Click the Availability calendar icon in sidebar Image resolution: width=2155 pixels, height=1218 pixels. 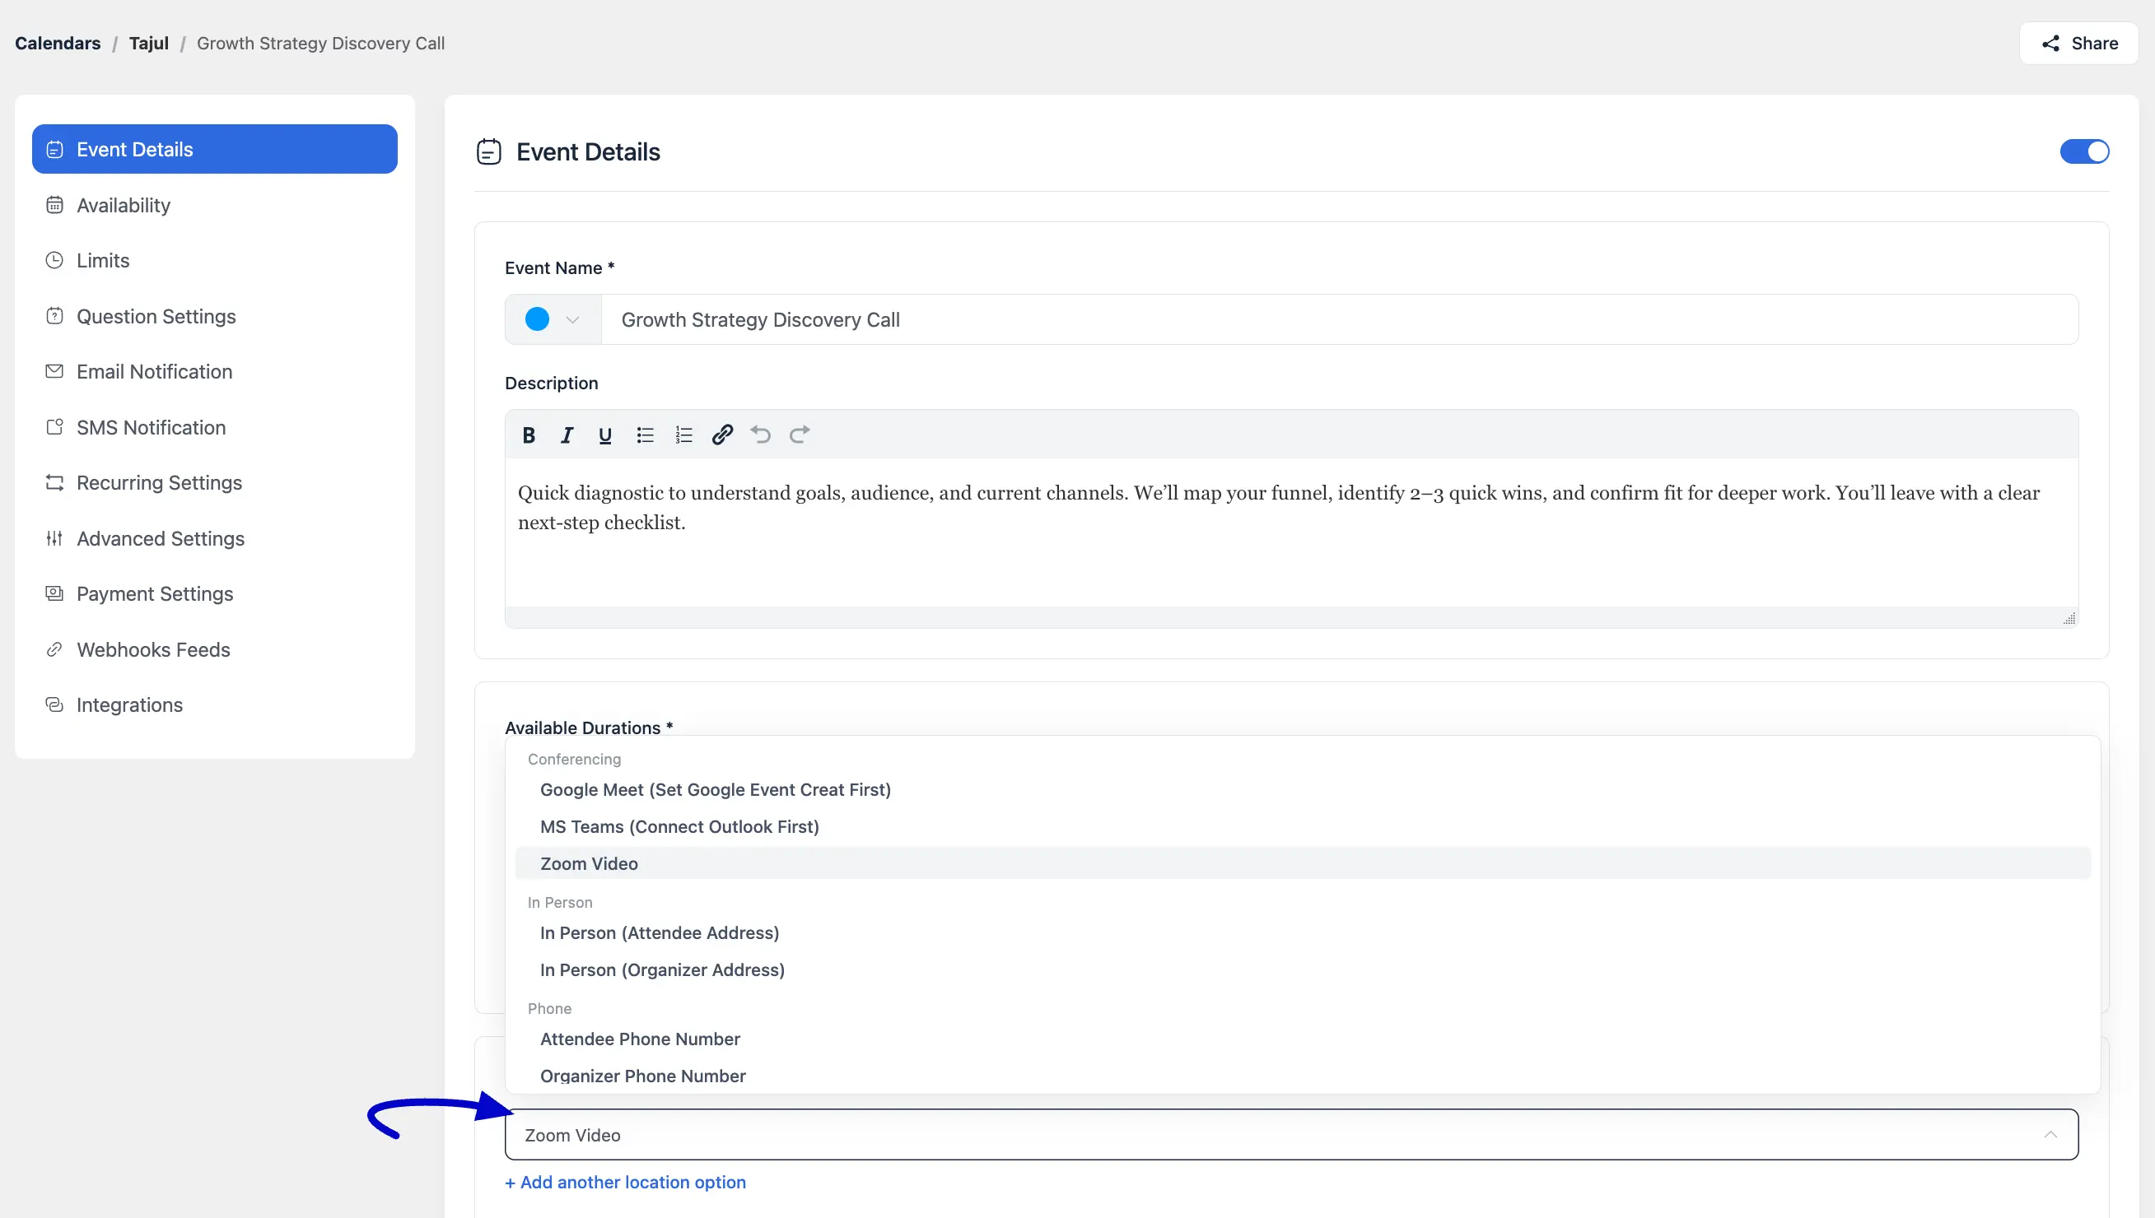coord(54,205)
